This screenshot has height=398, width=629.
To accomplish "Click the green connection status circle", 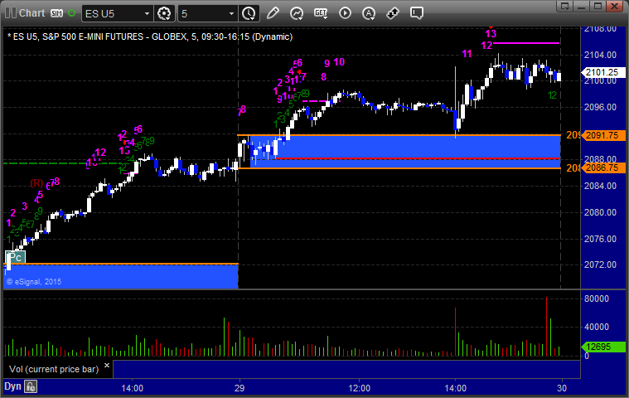I will [x=72, y=13].
